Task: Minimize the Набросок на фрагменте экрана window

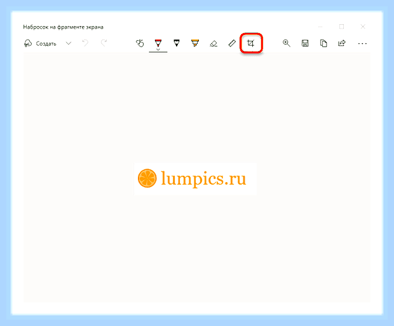Action: [x=320, y=27]
